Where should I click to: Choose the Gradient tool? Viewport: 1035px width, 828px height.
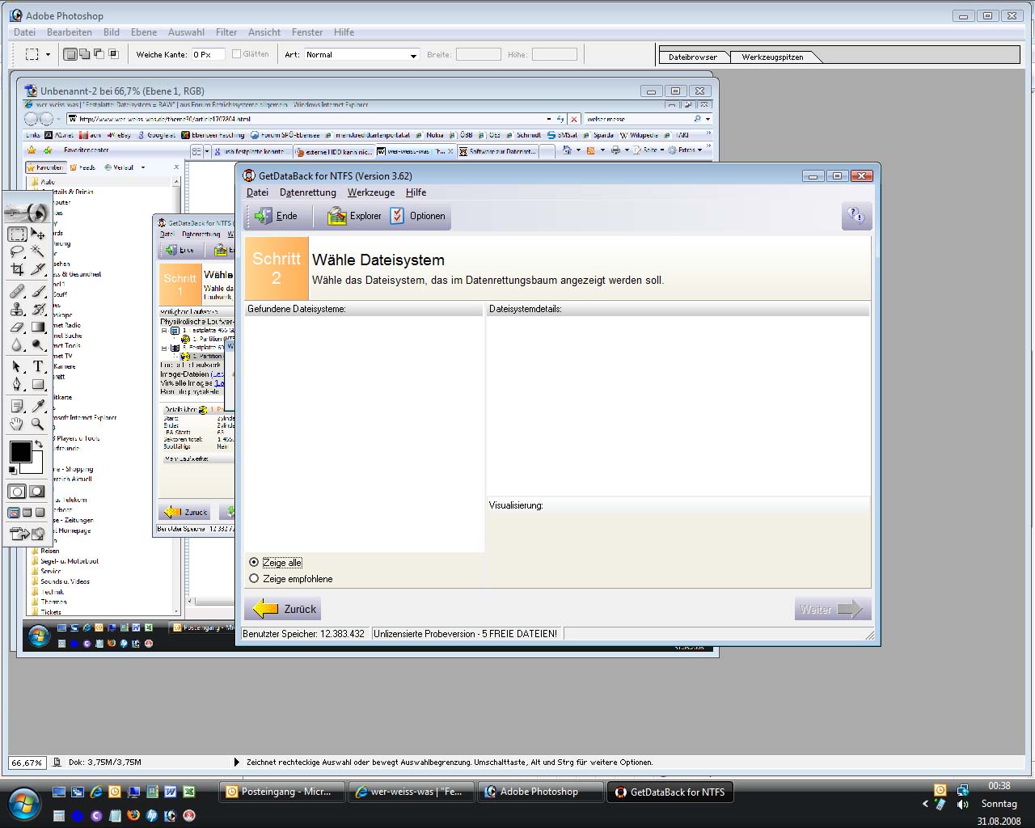pos(38,327)
